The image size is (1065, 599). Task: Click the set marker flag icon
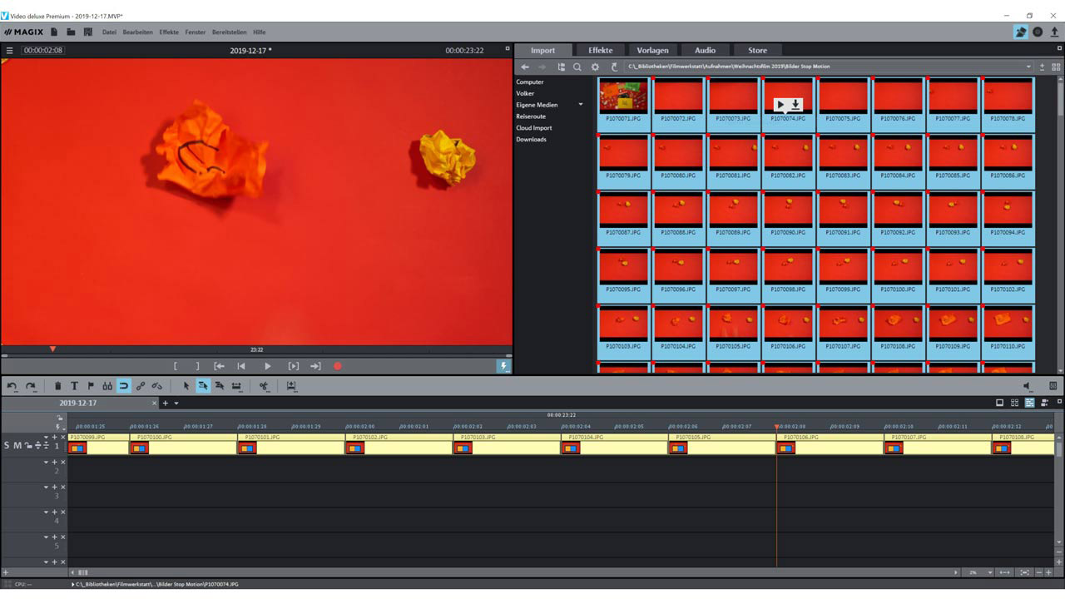[91, 386]
